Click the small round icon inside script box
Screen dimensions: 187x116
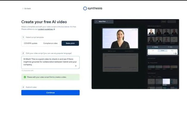coord(76,66)
